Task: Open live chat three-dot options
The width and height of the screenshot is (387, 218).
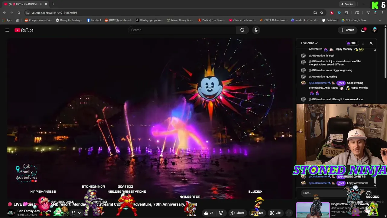Action: click(363, 43)
